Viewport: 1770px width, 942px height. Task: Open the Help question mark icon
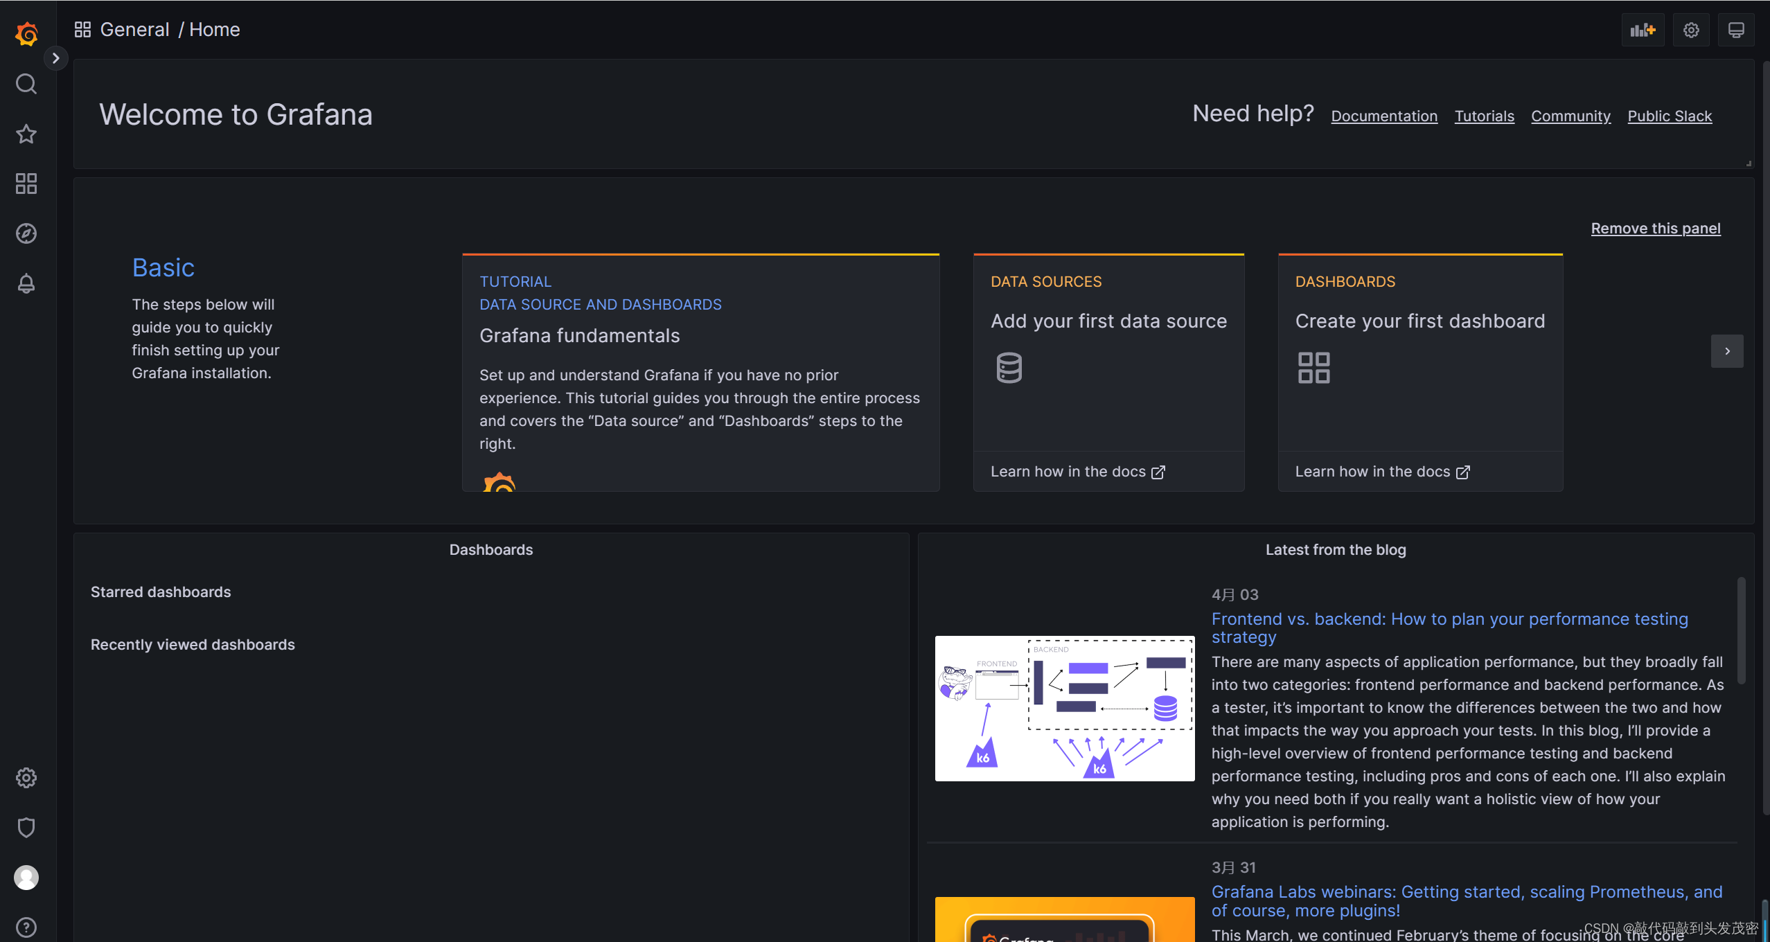(26, 927)
